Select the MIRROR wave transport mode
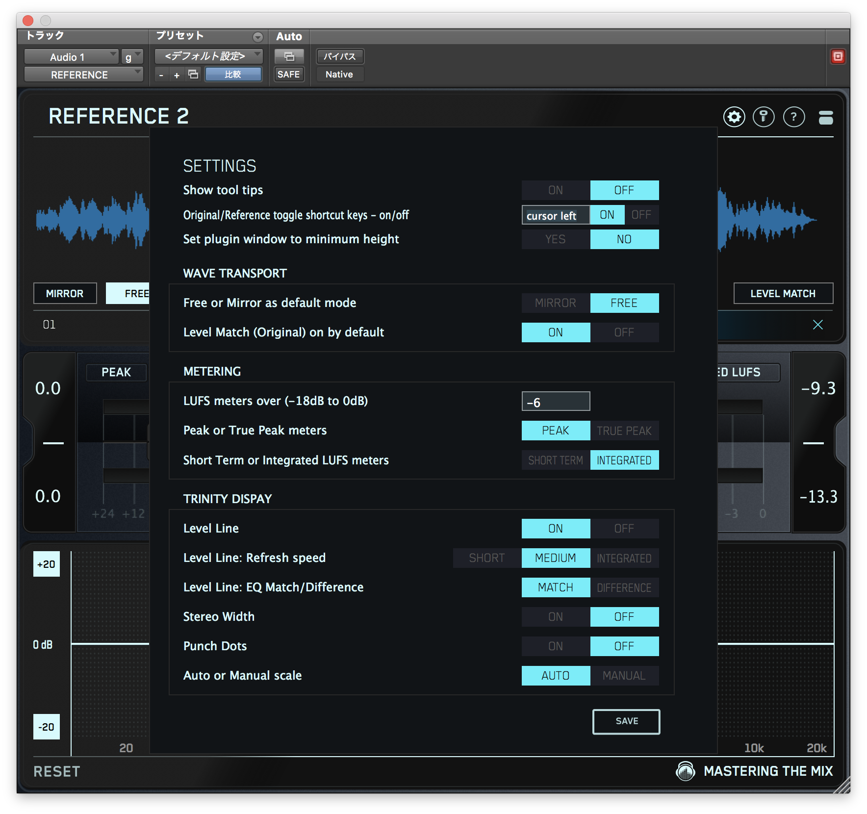Viewport: 867px width, 814px height. coord(65,293)
